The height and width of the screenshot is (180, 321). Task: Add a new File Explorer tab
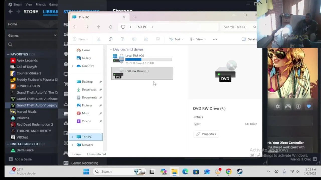(135, 17)
